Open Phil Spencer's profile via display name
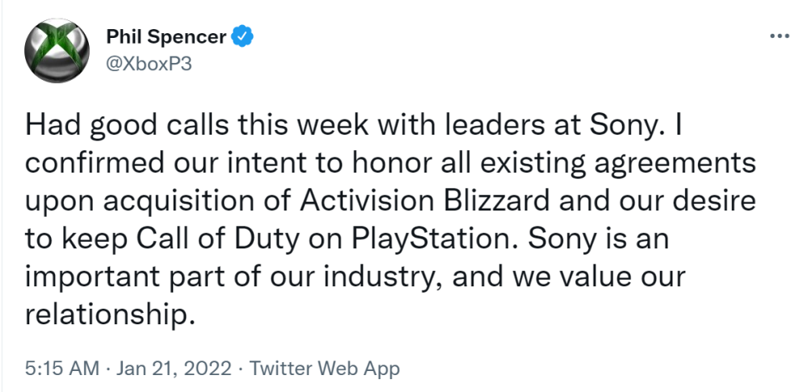808x392 pixels. (167, 36)
